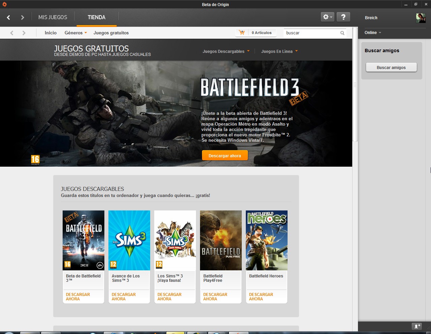The width and height of the screenshot is (431, 334).
Task: Click the JUEGOS GRATUITOS page heading
Action: coord(91,48)
